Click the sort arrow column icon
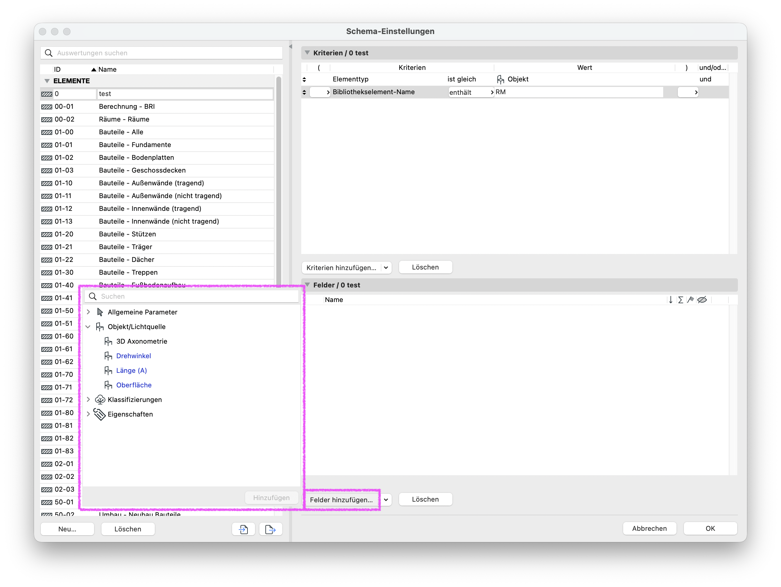The width and height of the screenshot is (781, 587). click(670, 300)
